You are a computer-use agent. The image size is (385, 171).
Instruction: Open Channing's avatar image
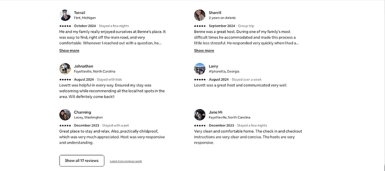[65, 115]
